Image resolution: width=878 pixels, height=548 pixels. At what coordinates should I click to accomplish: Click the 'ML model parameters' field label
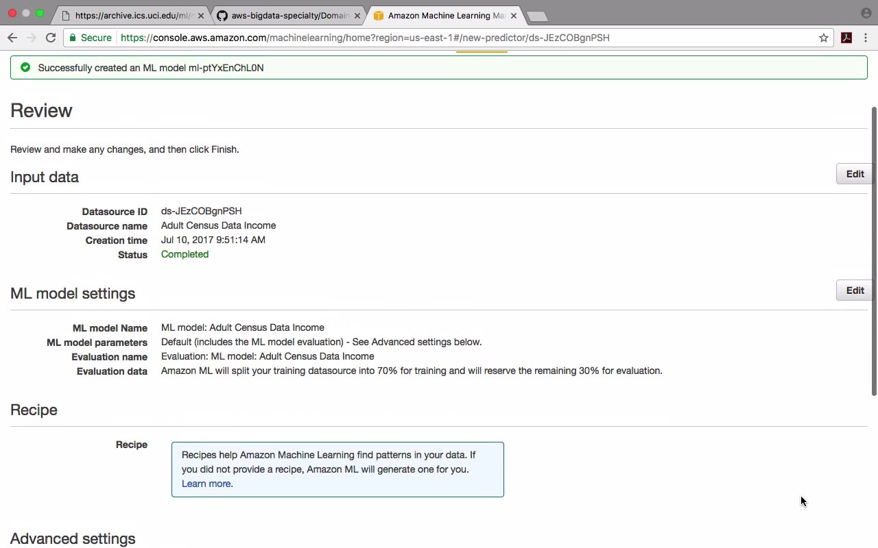pyautogui.click(x=97, y=342)
